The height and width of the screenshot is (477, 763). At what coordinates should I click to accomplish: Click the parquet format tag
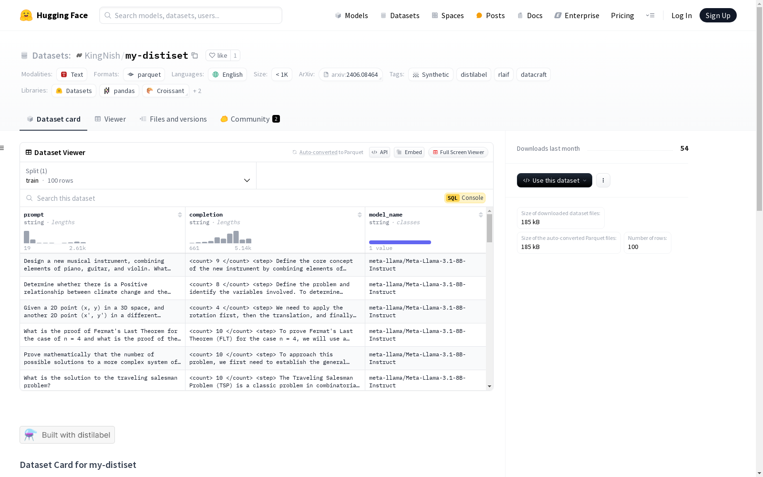pyautogui.click(x=144, y=74)
